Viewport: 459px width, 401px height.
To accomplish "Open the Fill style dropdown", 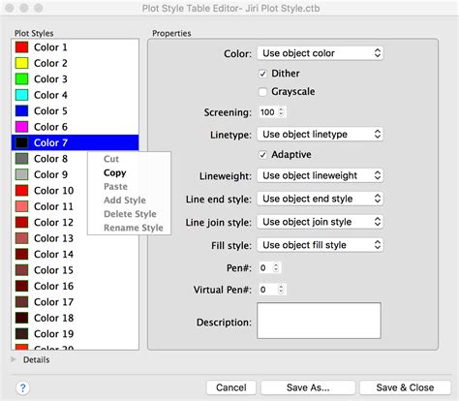I will click(x=320, y=245).
